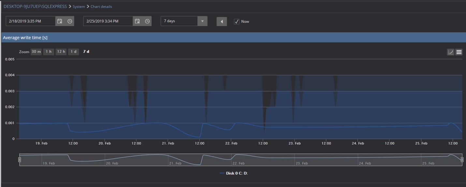Open the System breadcrumb link
This screenshot has height=187, width=466.
click(79, 7)
